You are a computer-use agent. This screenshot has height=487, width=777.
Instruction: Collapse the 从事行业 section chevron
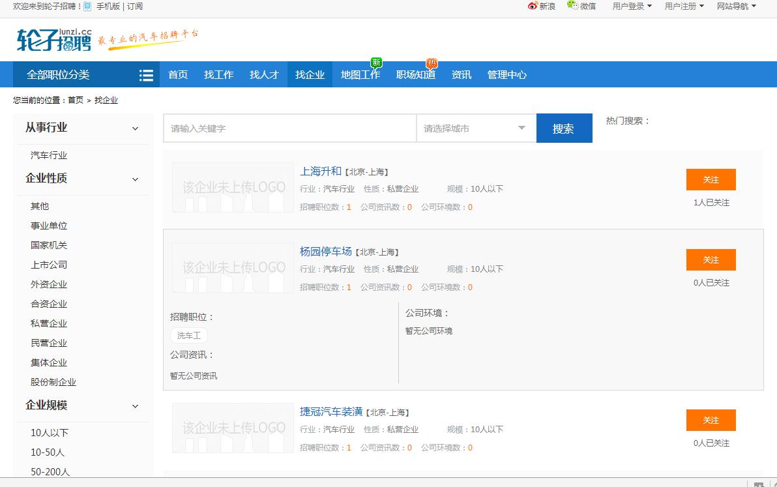[136, 129]
